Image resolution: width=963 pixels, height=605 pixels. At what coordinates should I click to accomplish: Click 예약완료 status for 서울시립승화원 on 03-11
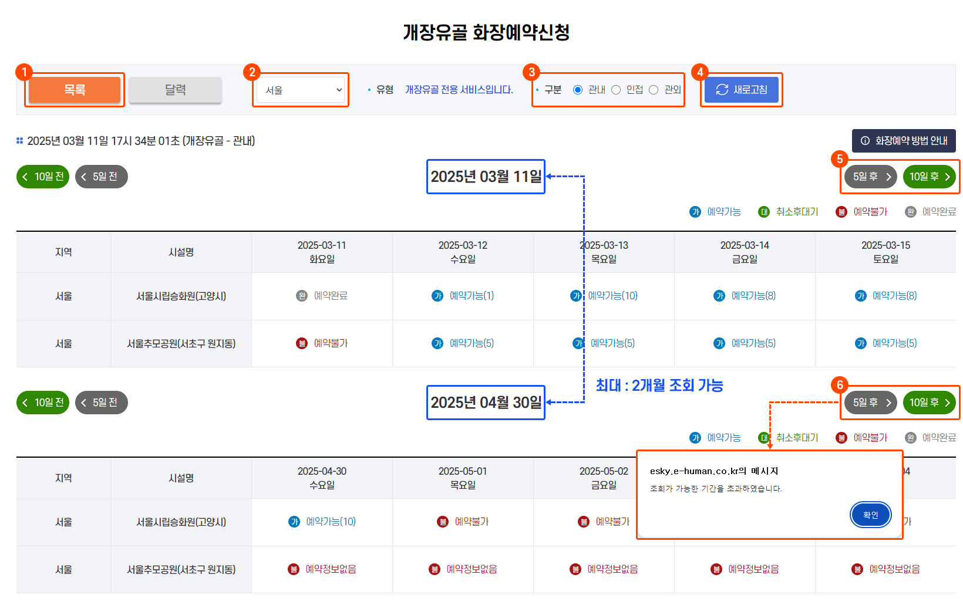[x=322, y=296]
